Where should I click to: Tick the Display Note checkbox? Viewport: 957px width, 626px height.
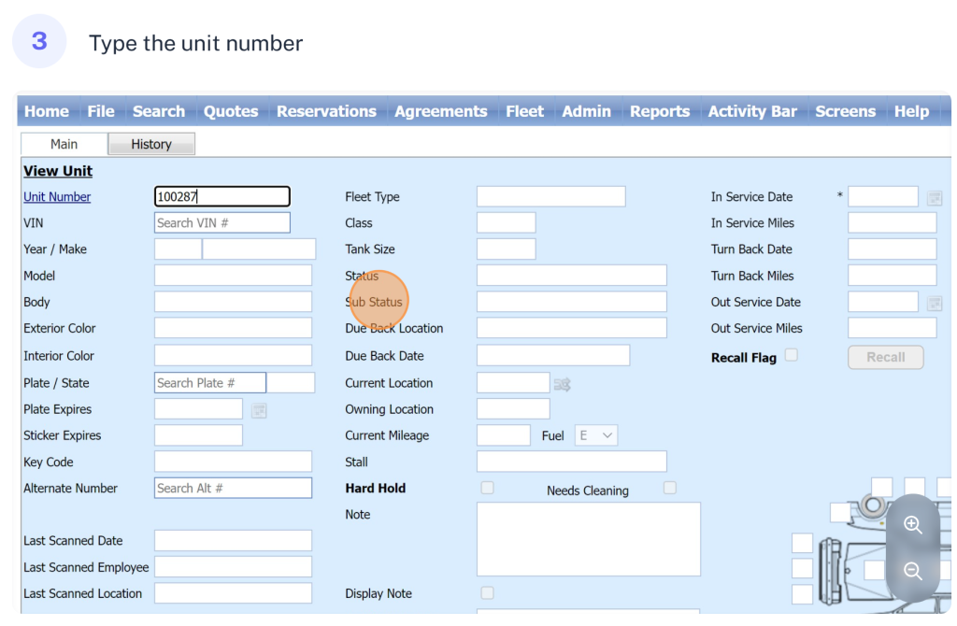(487, 593)
